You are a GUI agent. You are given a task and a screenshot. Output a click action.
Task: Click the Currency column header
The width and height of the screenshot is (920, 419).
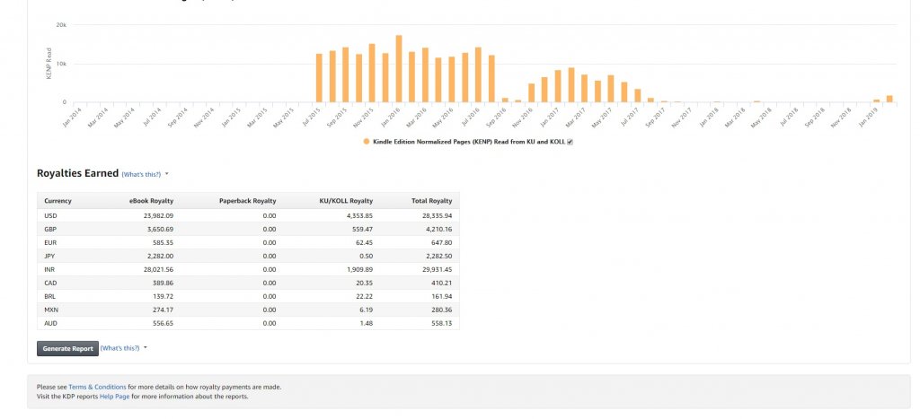[57, 201]
